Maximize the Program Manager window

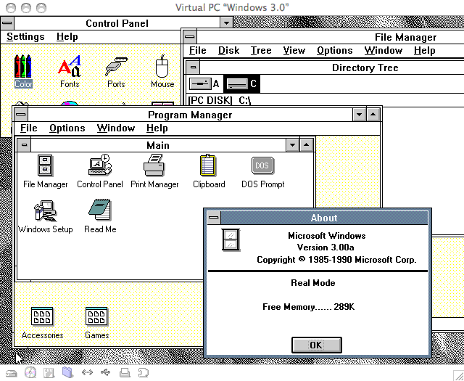click(x=373, y=115)
